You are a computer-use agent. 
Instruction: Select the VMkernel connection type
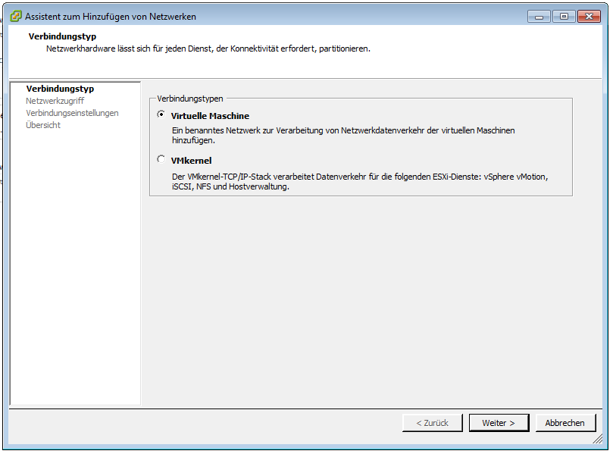[x=160, y=159]
